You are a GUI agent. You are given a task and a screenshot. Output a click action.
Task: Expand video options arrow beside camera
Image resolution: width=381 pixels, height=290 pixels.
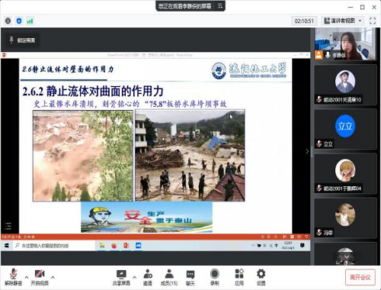pyautogui.click(x=53, y=277)
